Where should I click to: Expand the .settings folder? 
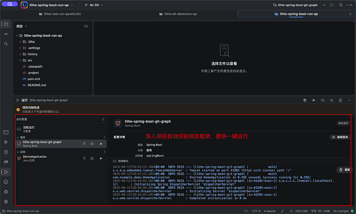(x=20, y=48)
